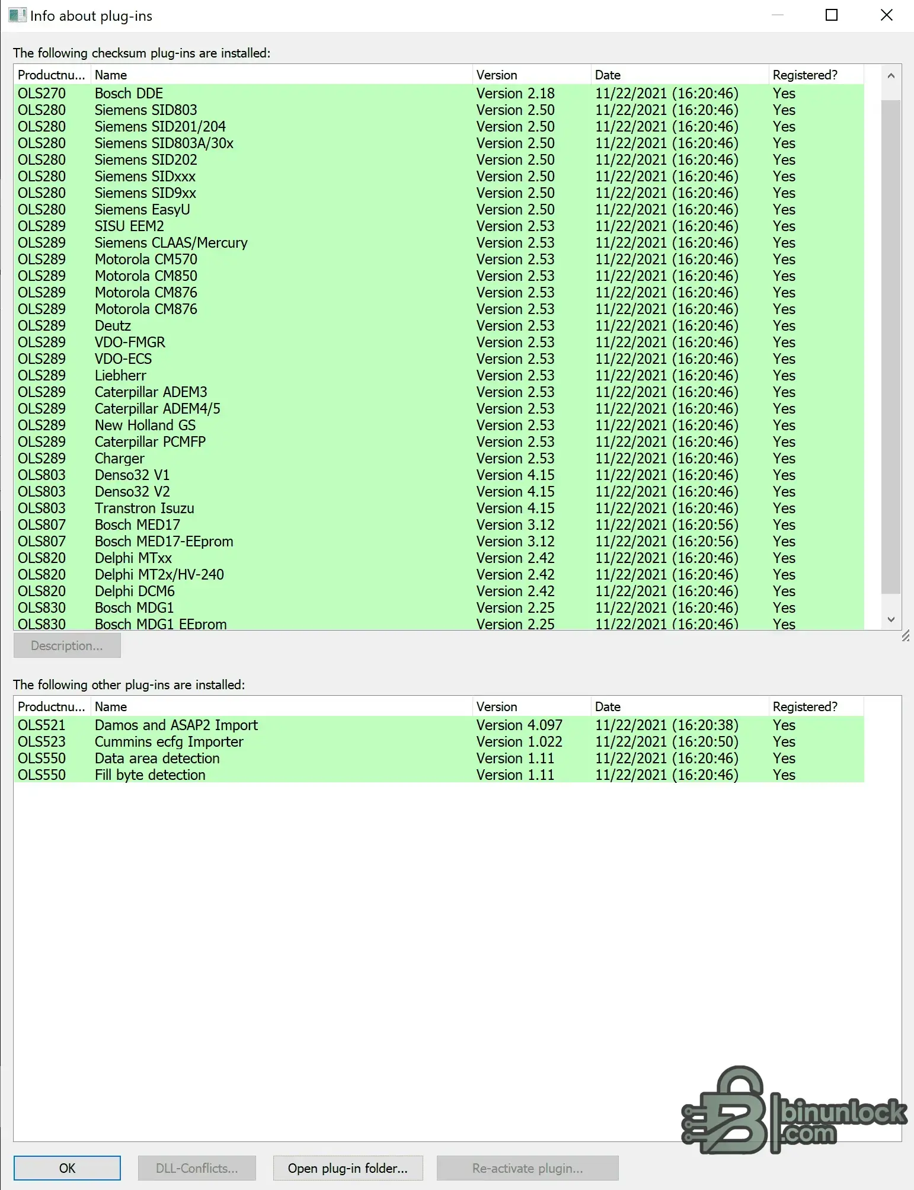Sort other plug-ins by Date column header

tap(680, 707)
